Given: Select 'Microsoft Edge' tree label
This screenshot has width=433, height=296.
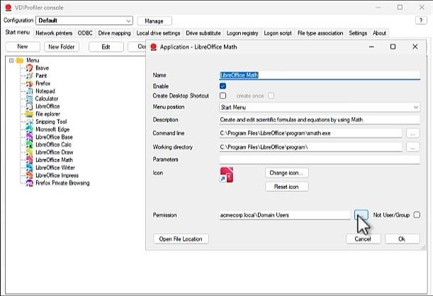Looking at the screenshot, I should pyautogui.click(x=52, y=129).
